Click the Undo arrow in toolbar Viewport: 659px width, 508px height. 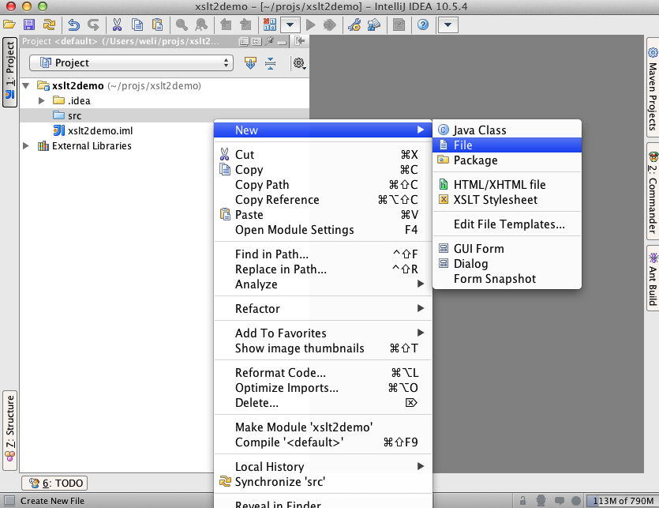tap(73, 24)
